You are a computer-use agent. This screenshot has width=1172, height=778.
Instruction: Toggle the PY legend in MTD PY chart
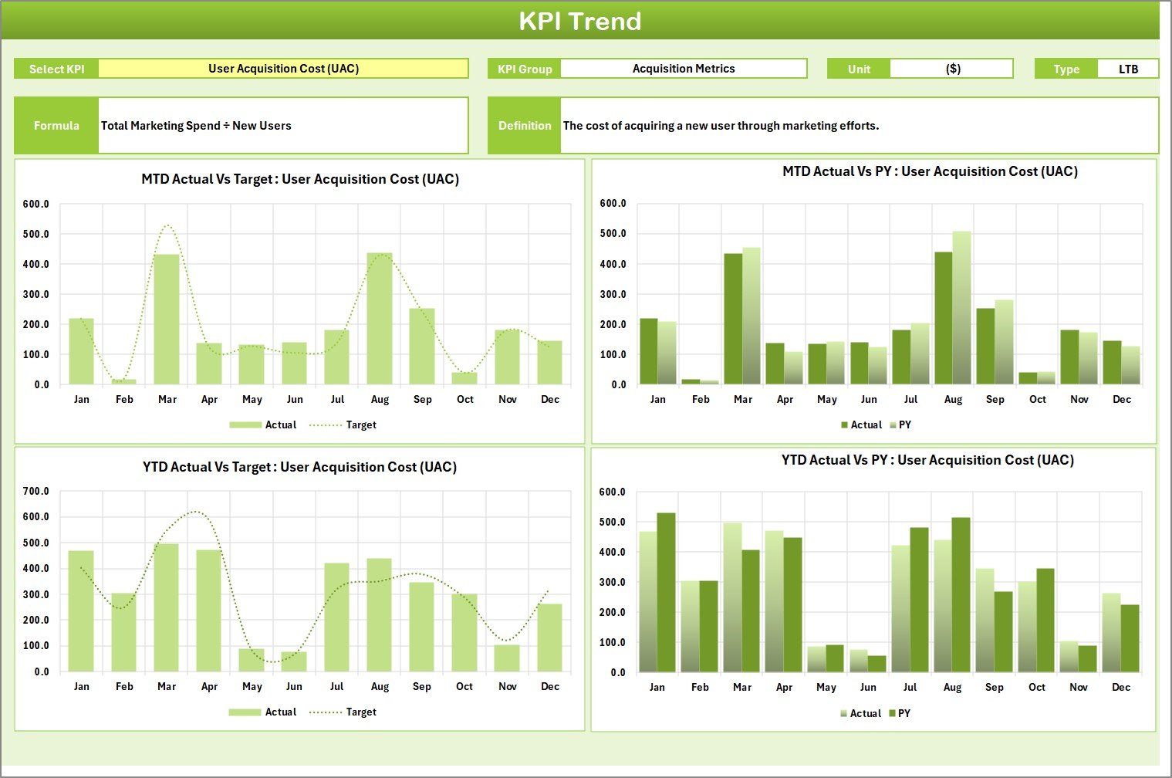(903, 425)
